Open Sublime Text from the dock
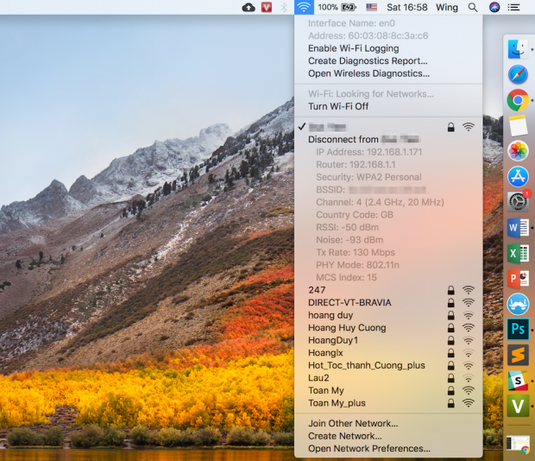Viewport: 535px width, 461px height. click(518, 355)
